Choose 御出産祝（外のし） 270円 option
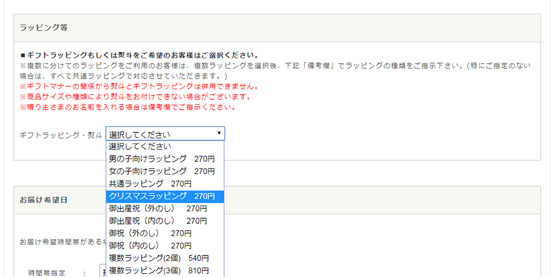 [165, 208]
